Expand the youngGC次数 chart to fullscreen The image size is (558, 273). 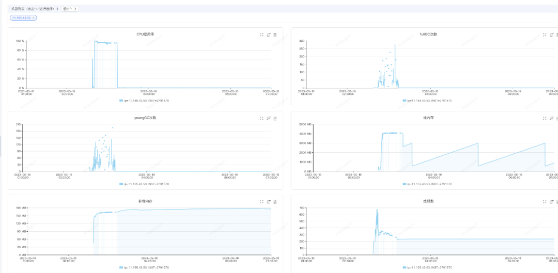pos(261,118)
